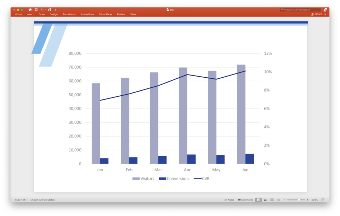Collapse the ribbon using the chevron beside Share
This screenshot has height=216, width=340.
click(325, 14)
